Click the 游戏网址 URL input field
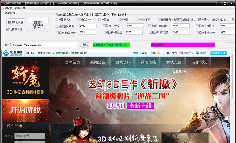Screen dimensions: 236x143 click(47, 45)
